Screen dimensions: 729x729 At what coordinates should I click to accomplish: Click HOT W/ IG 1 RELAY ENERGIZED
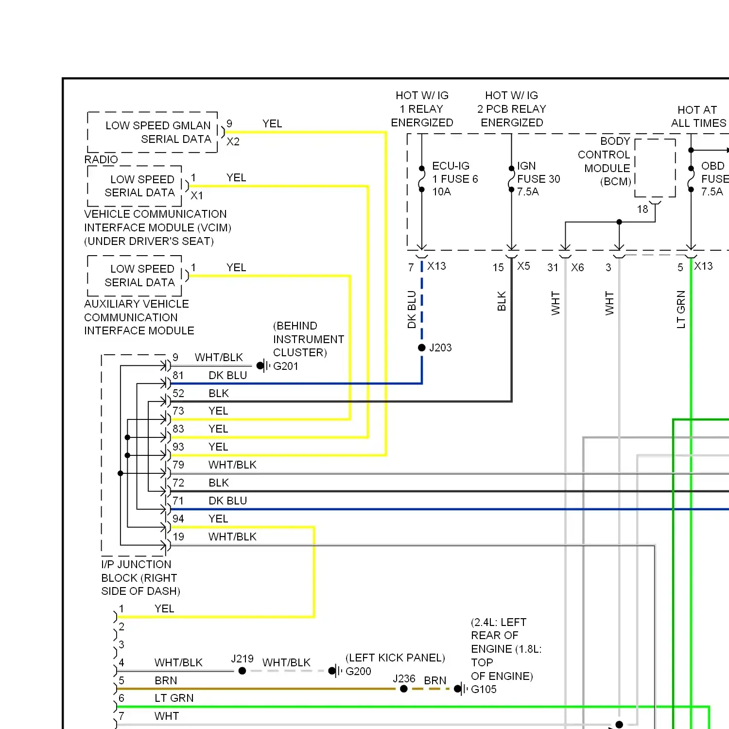click(x=422, y=109)
